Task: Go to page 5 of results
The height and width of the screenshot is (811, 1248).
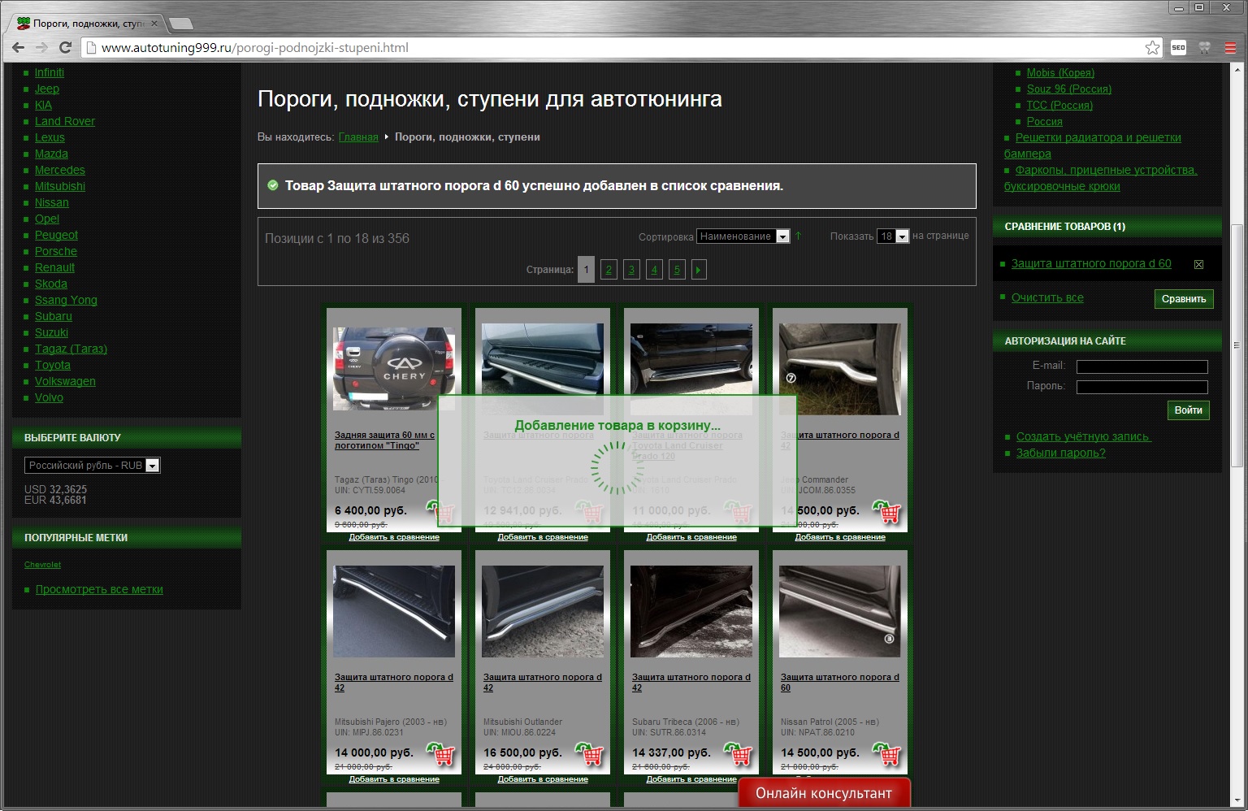Action: click(677, 270)
